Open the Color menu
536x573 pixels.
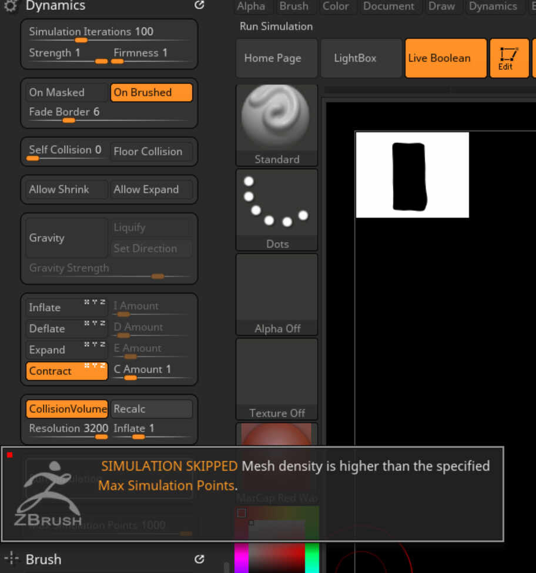(x=336, y=6)
